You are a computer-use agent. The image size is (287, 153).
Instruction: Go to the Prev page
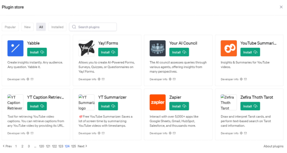(7, 146)
